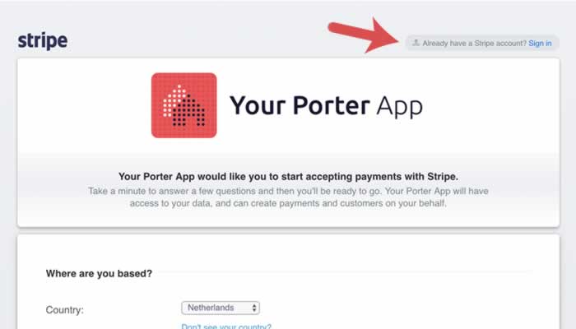Open the Don't see your country? link
The width and height of the screenshot is (576, 329).
click(226, 326)
